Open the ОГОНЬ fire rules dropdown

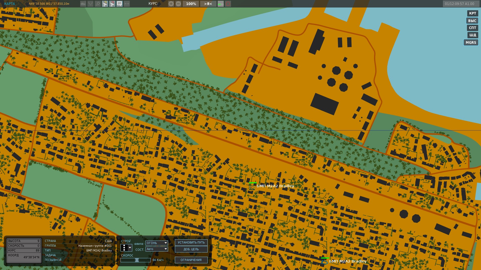pos(157,243)
